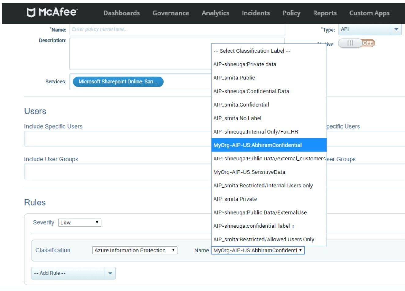
Task: Click the Microsoft Sharepoint Online service chip
Action: (x=118, y=82)
